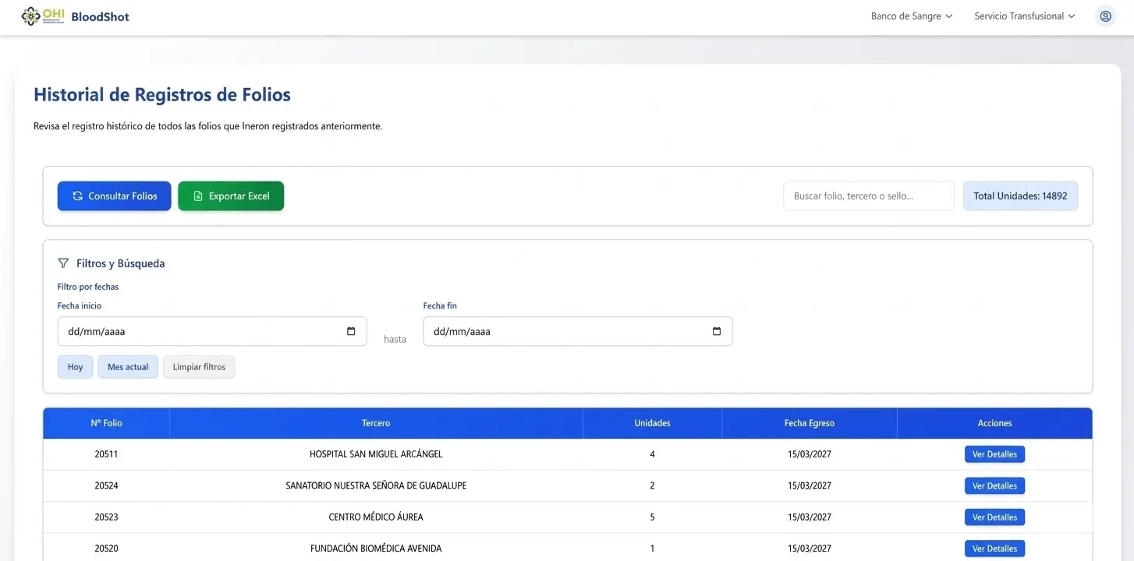Screen dimensions: 1134x561
Task: Click the date 15/03/2027 in folio 20511 row
Action: [x=810, y=454]
